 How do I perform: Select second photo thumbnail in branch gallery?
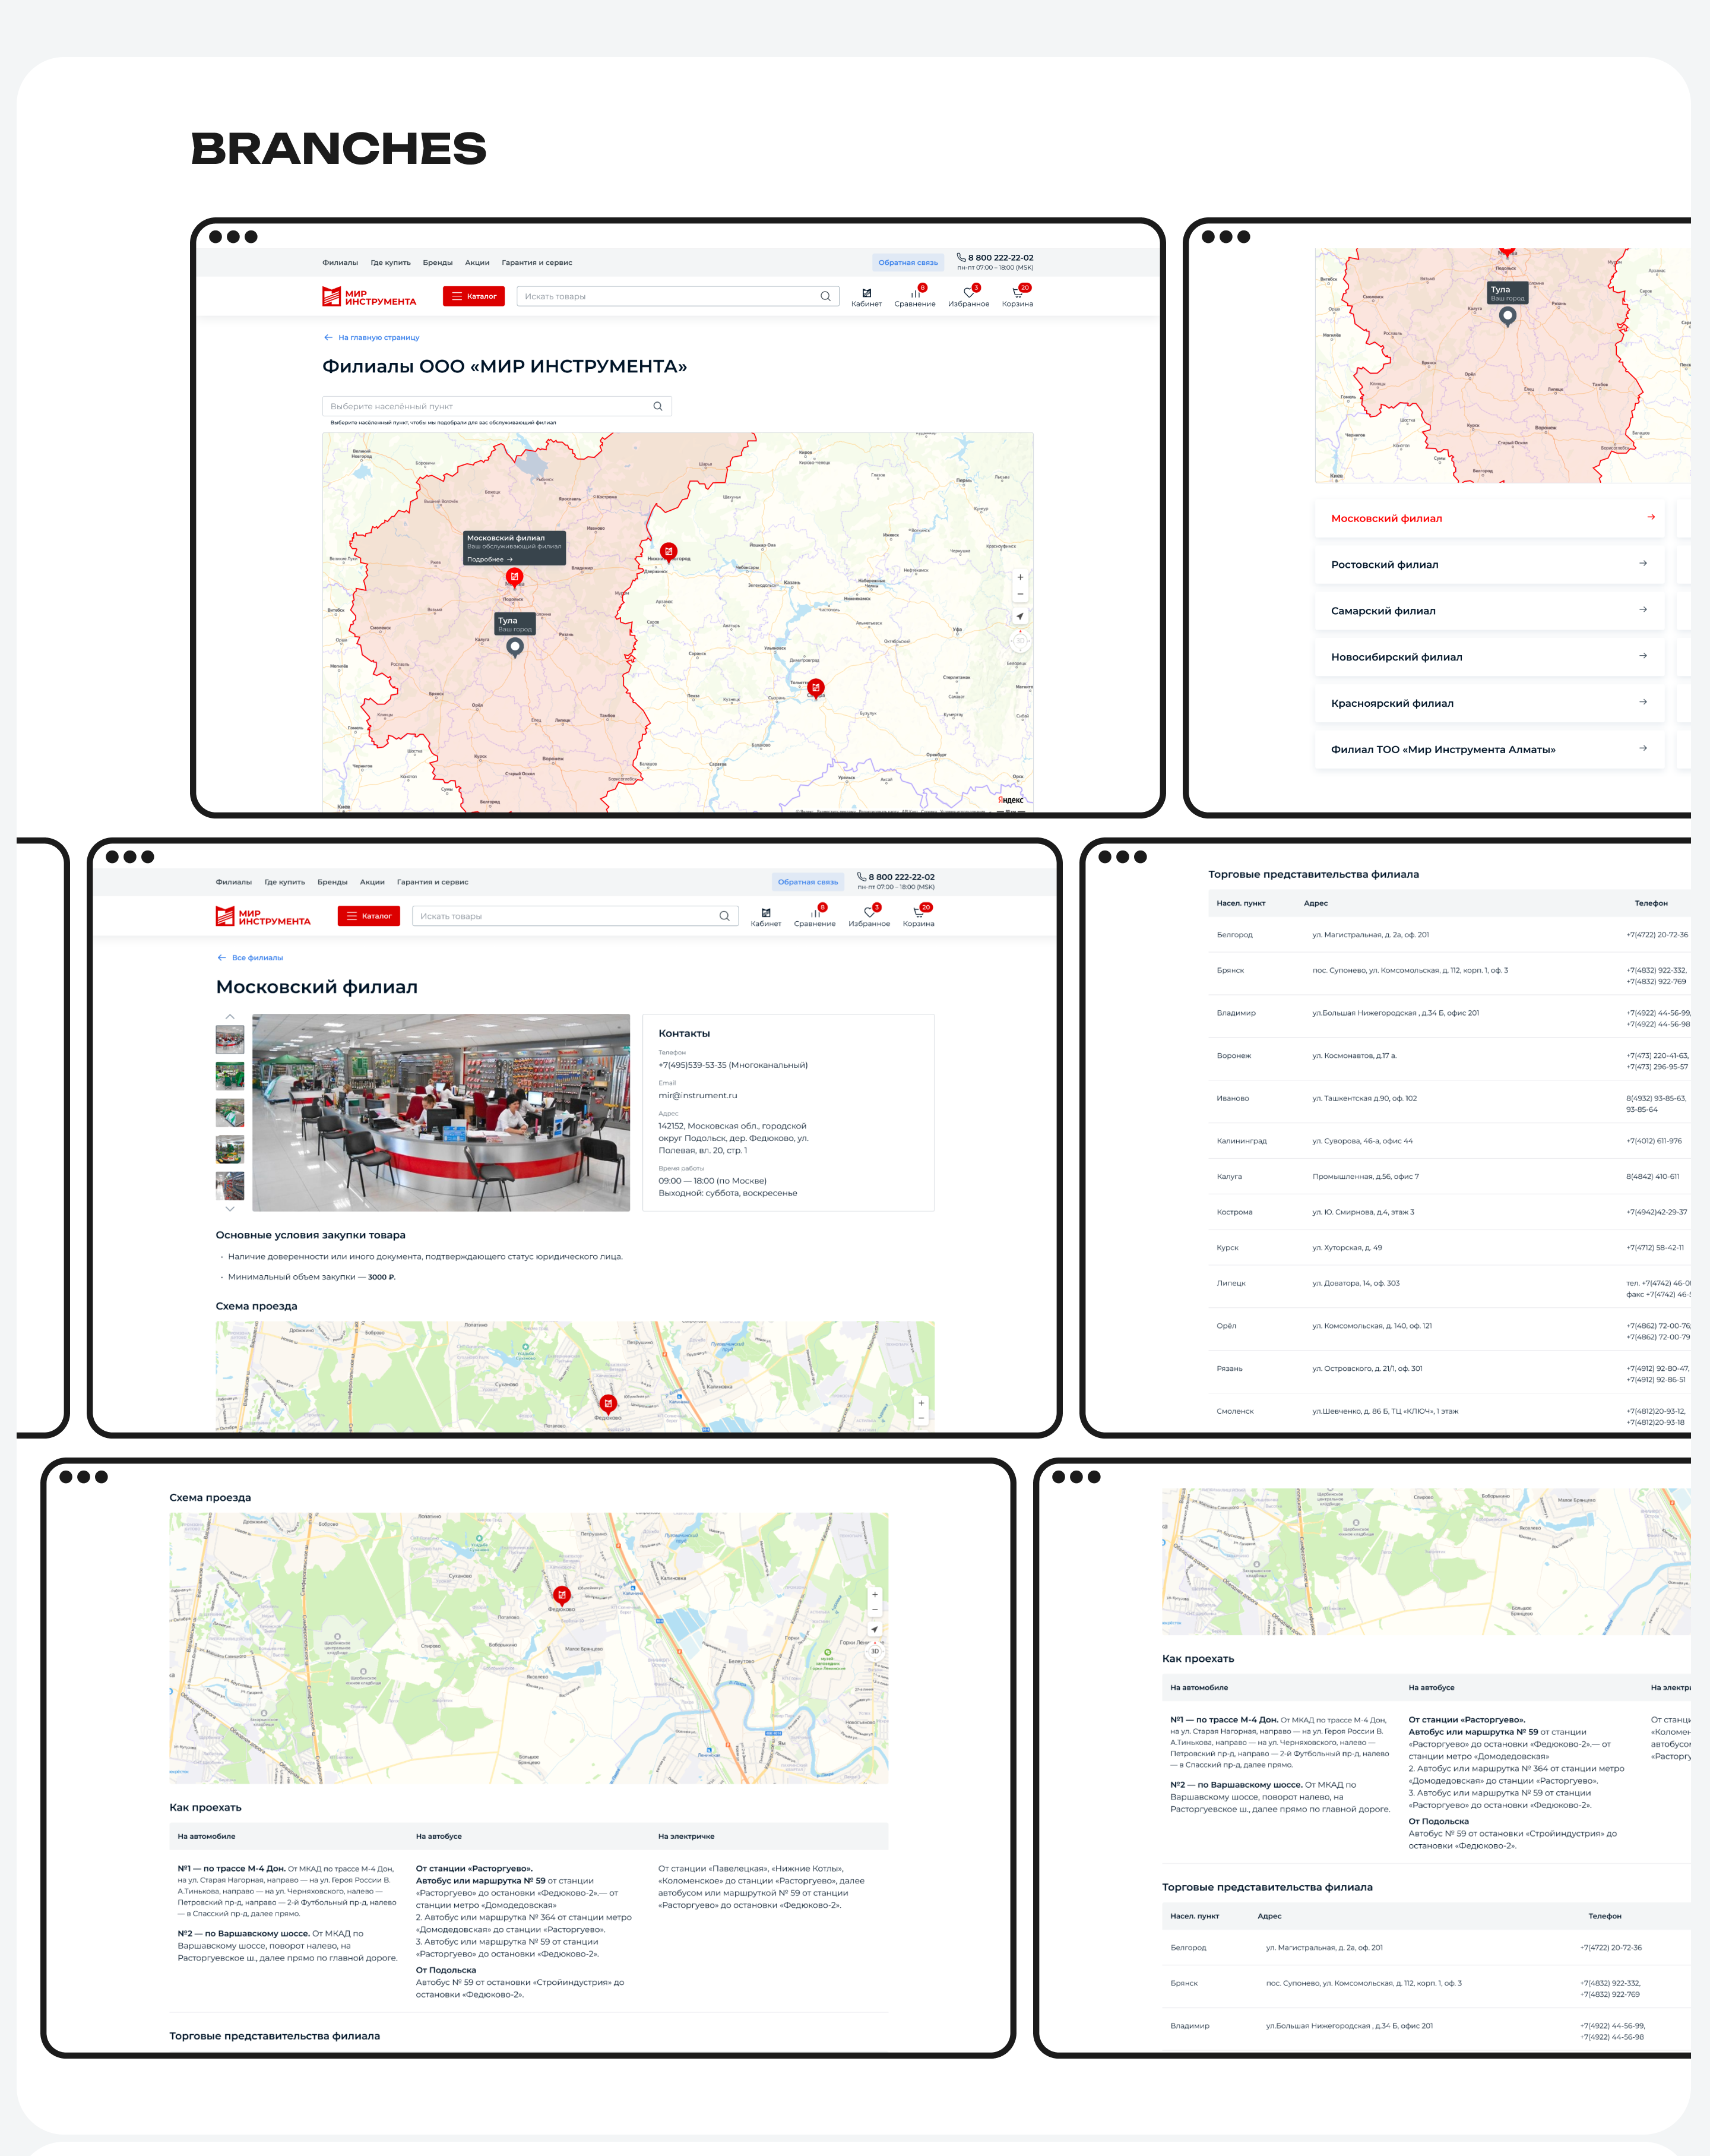(x=230, y=1076)
